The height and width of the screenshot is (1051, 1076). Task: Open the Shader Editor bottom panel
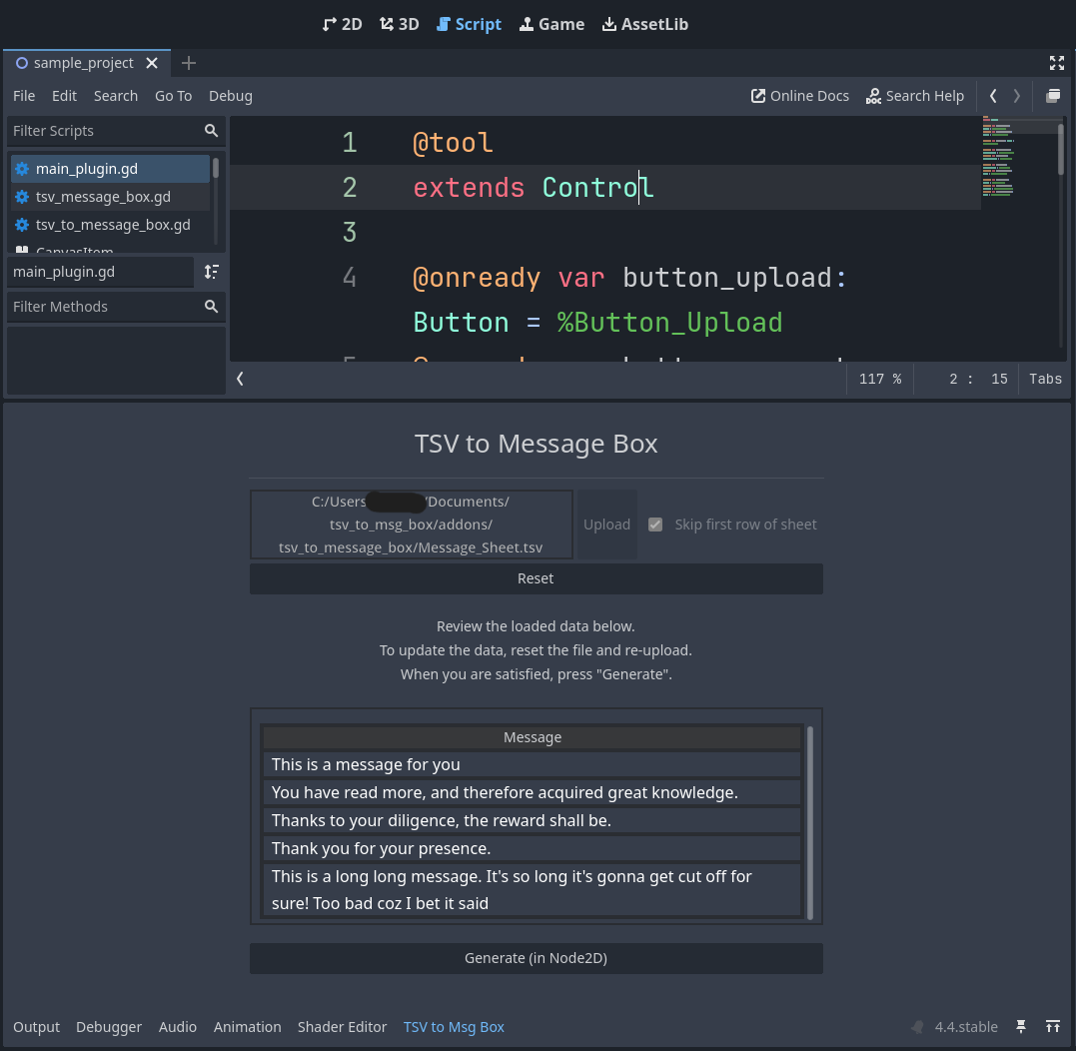coord(343,1027)
